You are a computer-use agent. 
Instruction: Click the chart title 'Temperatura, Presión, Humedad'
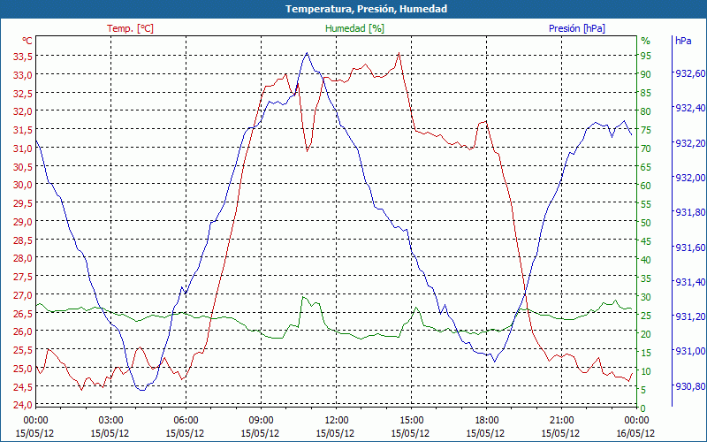tap(366, 9)
